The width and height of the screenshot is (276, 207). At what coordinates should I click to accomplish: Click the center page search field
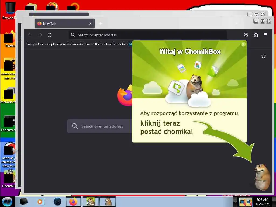pyautogui.click(x=100, y=126)
